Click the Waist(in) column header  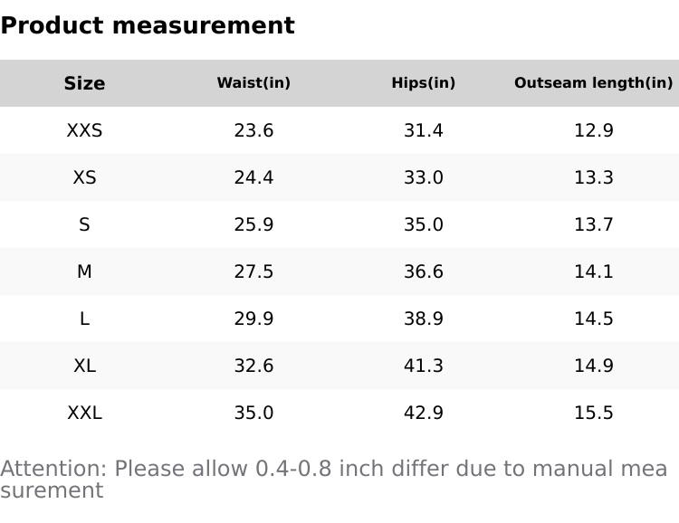(253, 83)
